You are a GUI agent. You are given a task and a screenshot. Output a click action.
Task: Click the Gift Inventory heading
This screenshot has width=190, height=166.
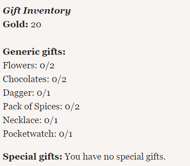pyautogui.click(x=37, y=11)
